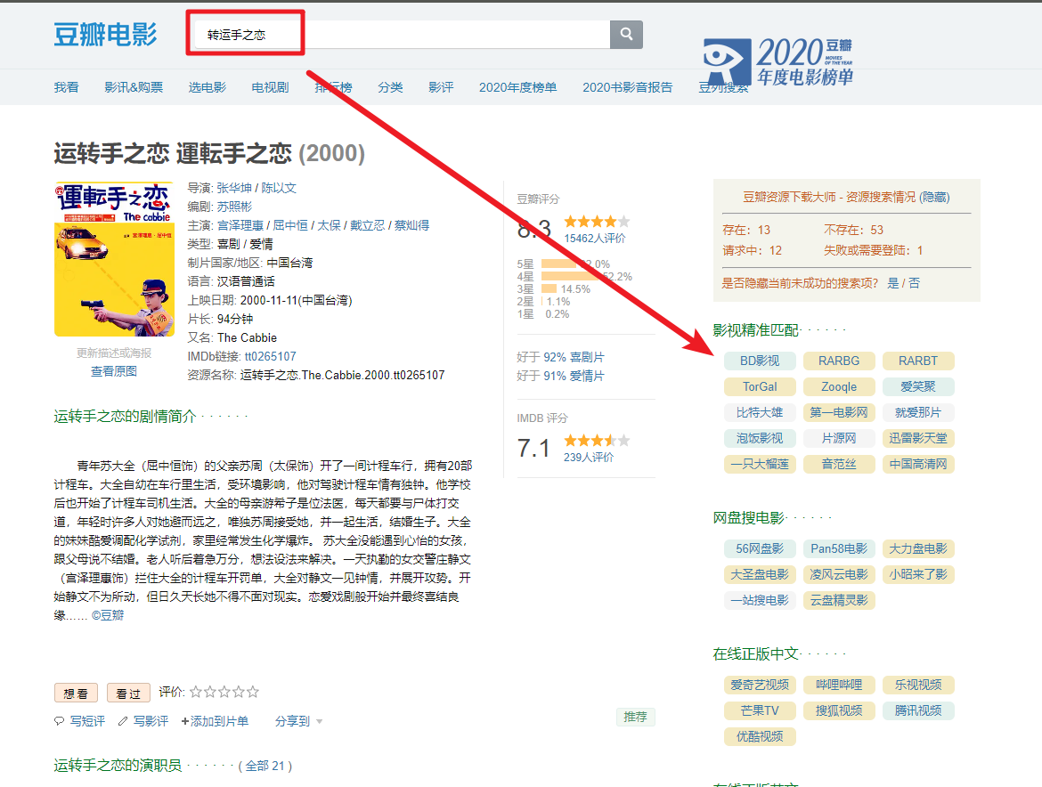Click the pencil icon for writing review

pos(123,721)
